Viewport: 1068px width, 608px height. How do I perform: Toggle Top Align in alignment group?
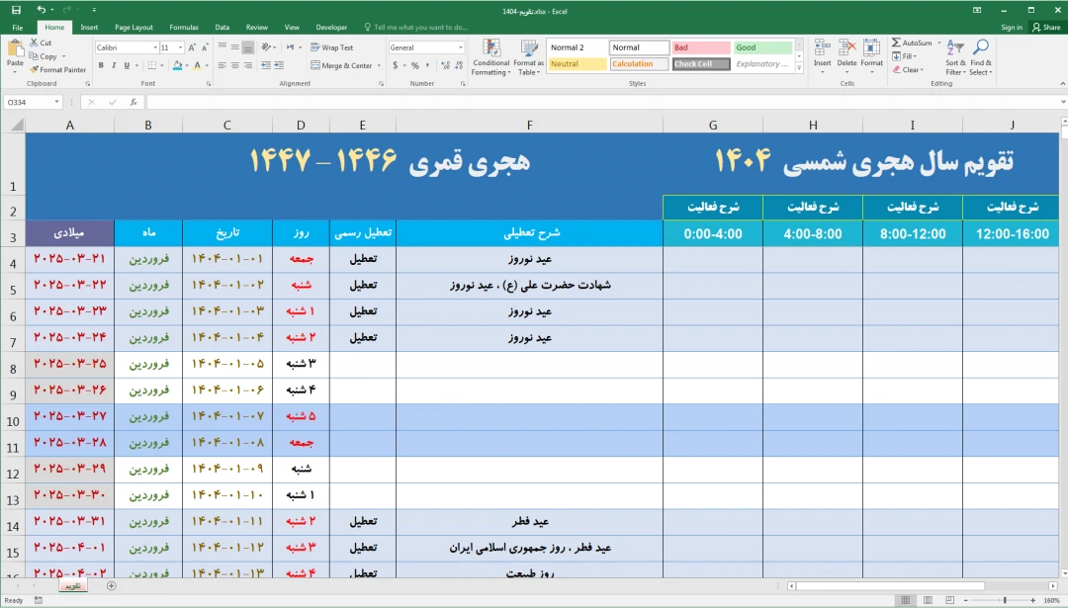(x=222, y=47)
